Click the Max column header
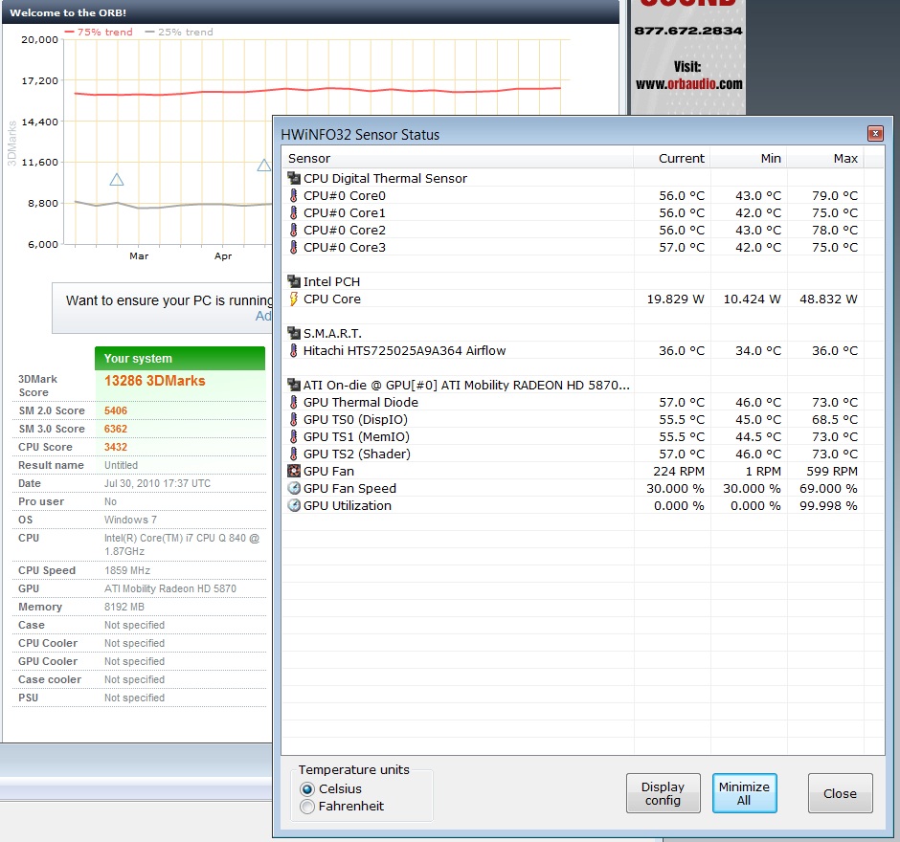Viewport: 900px width, 842px height. [824, 158]
